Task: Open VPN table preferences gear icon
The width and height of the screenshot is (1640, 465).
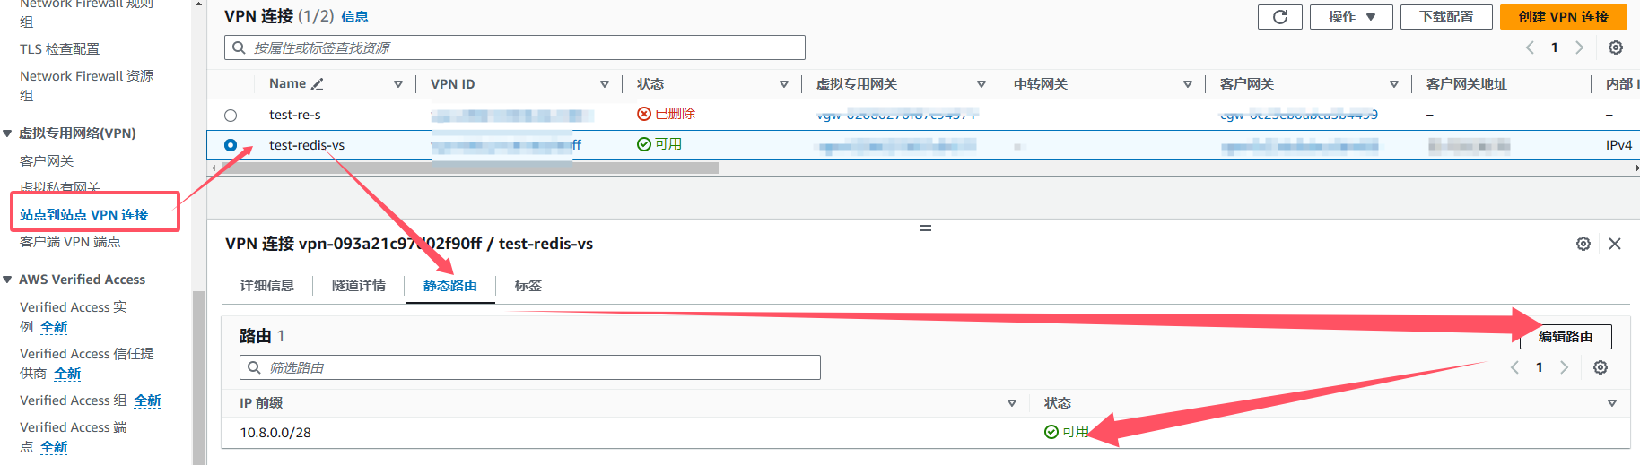Action: tap(1616, 47)
